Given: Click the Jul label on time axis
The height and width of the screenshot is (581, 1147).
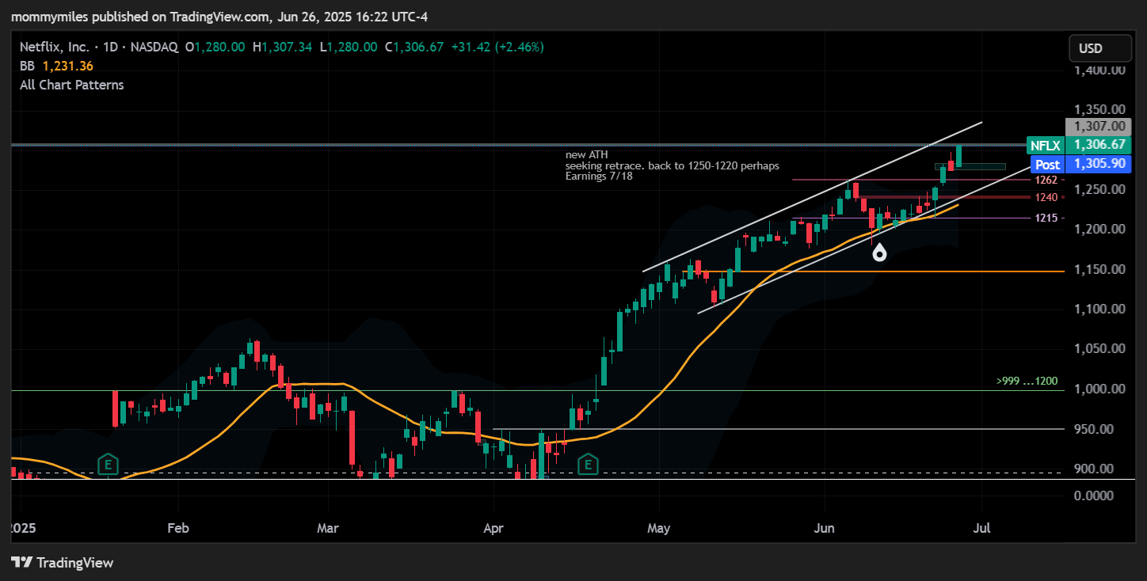Looking at the screenshot, I should pos(982,526).
